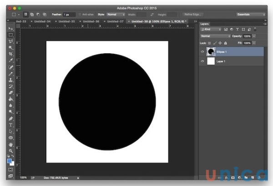This screenshot has height=186, width=273.
Task: Switch to Untitled-37 tab
Action: tap(115, 21)
